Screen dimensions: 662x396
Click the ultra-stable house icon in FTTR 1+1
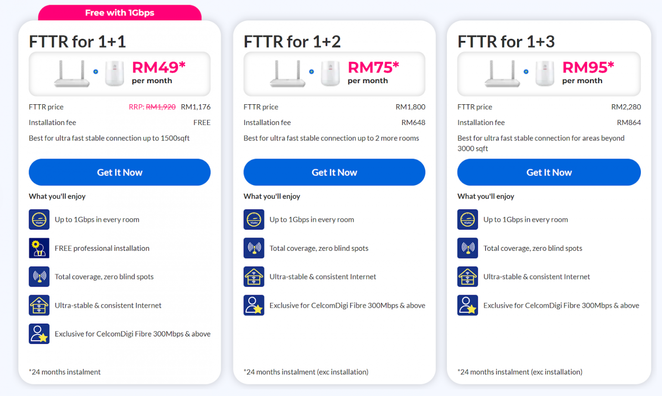coord(39,305)
